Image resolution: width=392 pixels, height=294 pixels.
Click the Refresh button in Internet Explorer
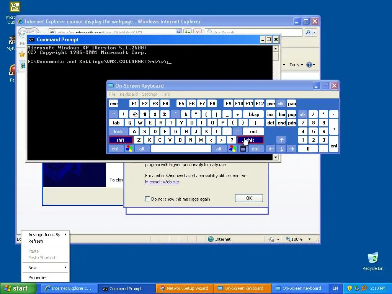click(187, 32)
